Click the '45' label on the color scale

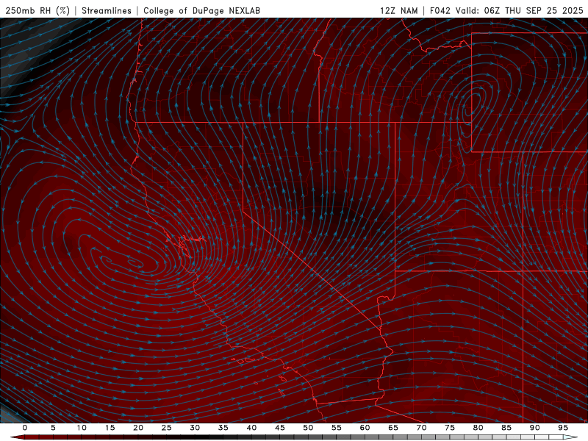point(280,428)
